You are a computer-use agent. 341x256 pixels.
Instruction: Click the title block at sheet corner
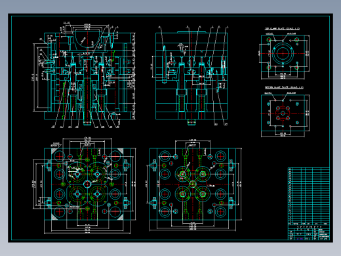309,232
